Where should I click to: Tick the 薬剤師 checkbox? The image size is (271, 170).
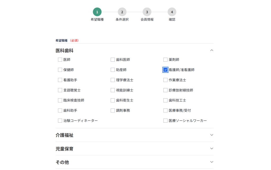(x=165, y=60)
